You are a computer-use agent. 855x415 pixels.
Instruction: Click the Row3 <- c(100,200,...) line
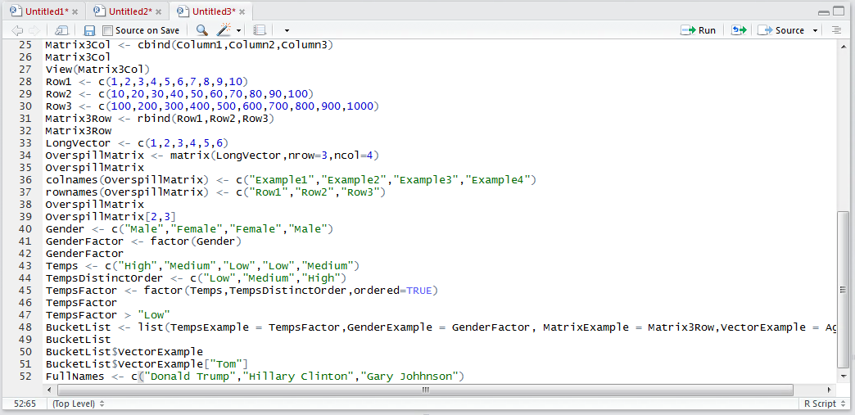click(x=212, y=106)
